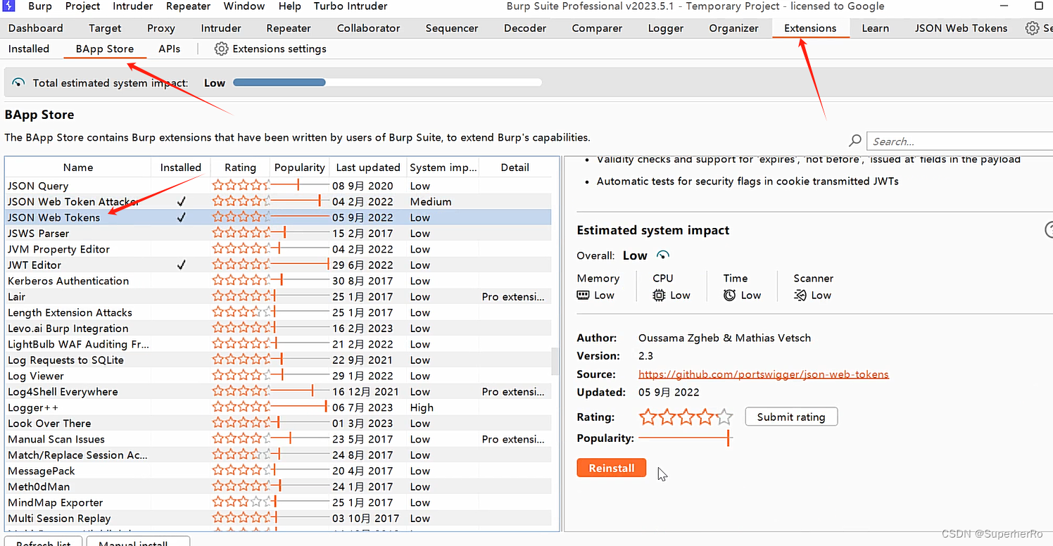Click the help icon beside Estimated system impact
This screenshot has width=1053, height=546.
coord(1049,230)
